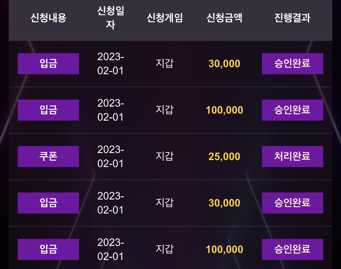The height and width of the screenshot is (269, 341).
Task: Click the 쿠폰 button
Action: [48, 157]
